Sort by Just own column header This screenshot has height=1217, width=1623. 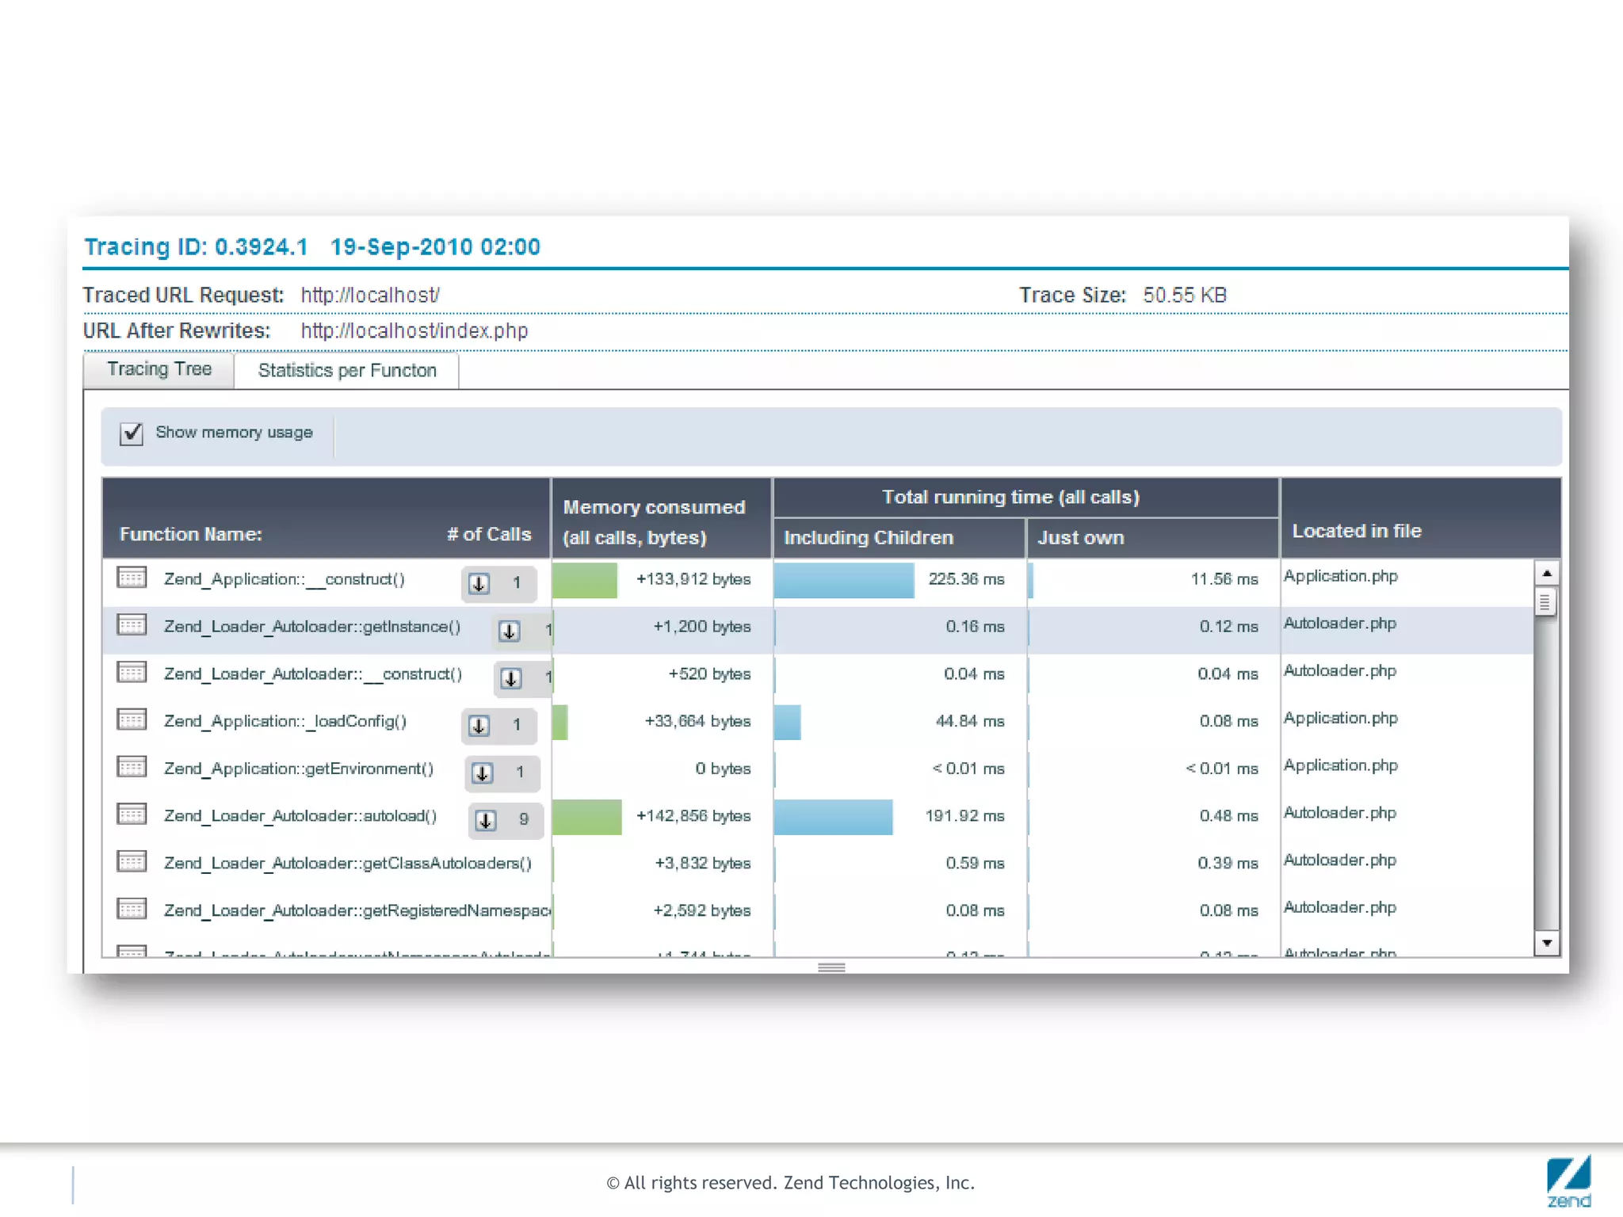pyautogui.click(x=1152, y=538)
